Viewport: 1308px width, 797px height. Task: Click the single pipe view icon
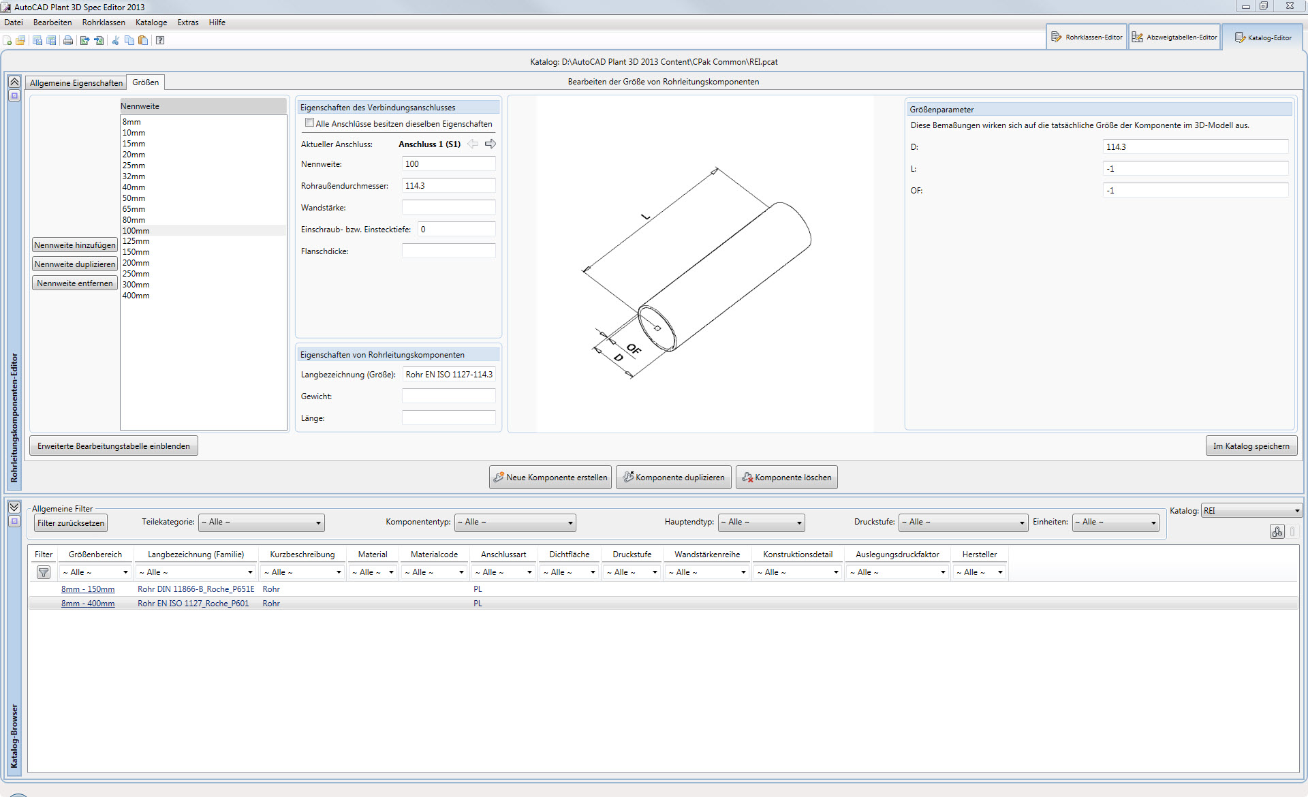click(1292, 531)
